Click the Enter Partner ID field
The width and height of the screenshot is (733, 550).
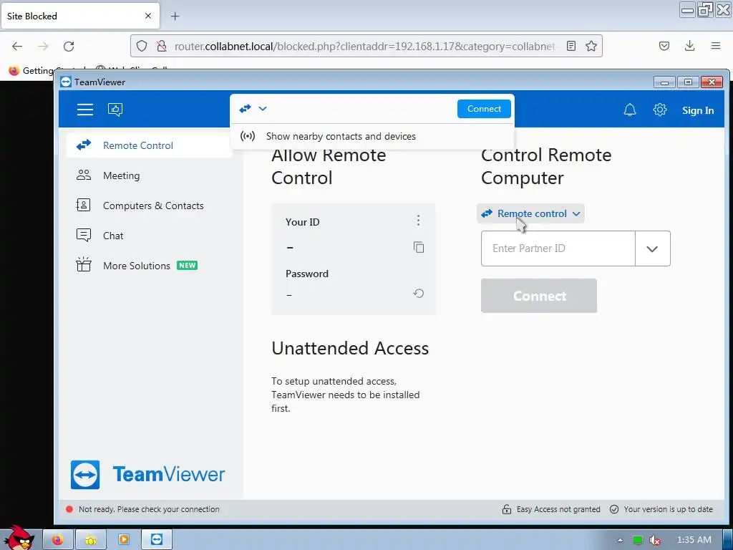point(558,249)
